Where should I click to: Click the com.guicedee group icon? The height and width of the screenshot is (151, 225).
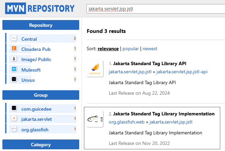pos(14,108)
